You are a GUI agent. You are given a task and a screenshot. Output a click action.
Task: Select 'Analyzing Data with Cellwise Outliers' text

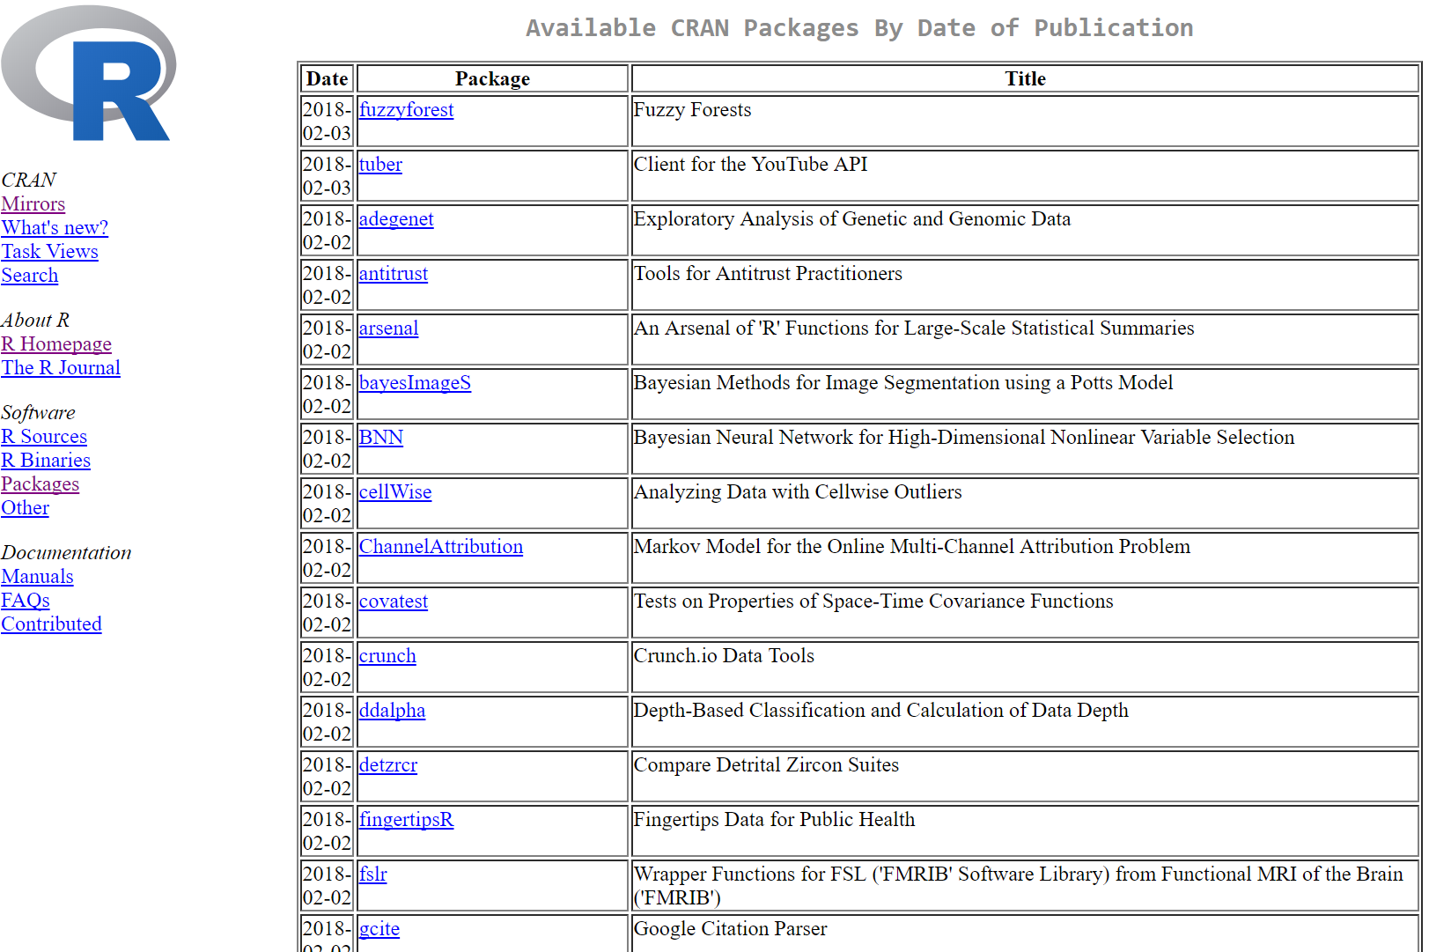pyautogui.click(x=798, y=492)
